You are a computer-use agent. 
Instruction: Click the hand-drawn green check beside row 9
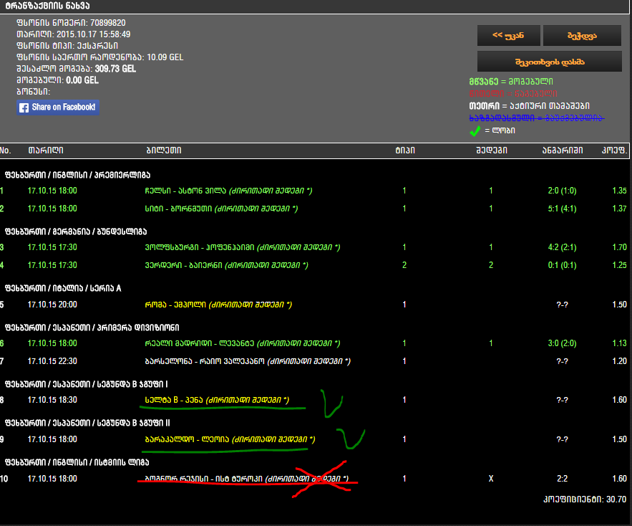351,437
